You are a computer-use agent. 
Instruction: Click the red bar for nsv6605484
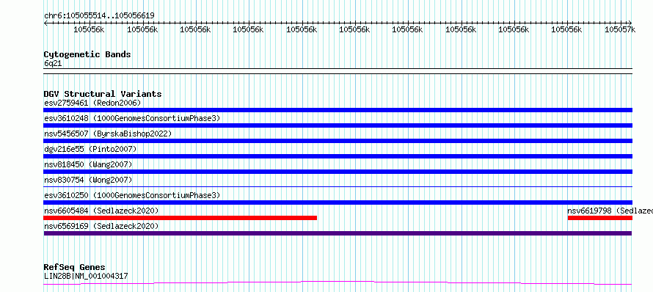pyautogui.click(x=180, y=218)
